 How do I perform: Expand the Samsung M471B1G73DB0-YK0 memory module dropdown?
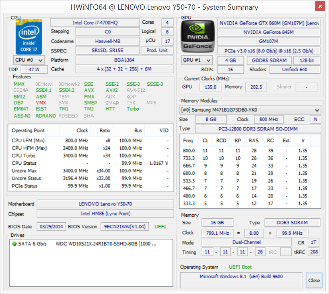tap(250, 110)
